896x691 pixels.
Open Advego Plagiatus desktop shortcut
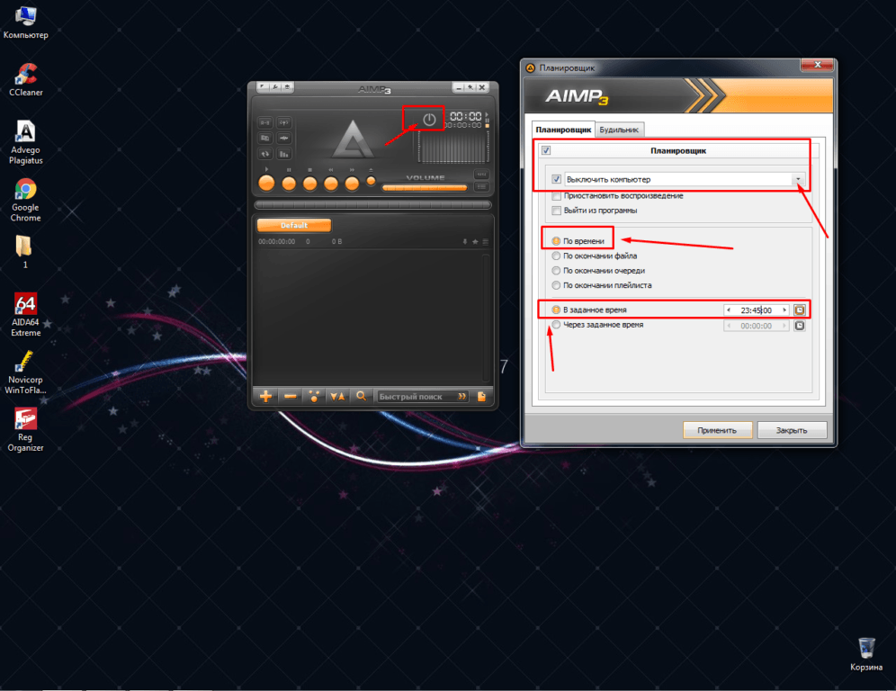click(26, 142)
